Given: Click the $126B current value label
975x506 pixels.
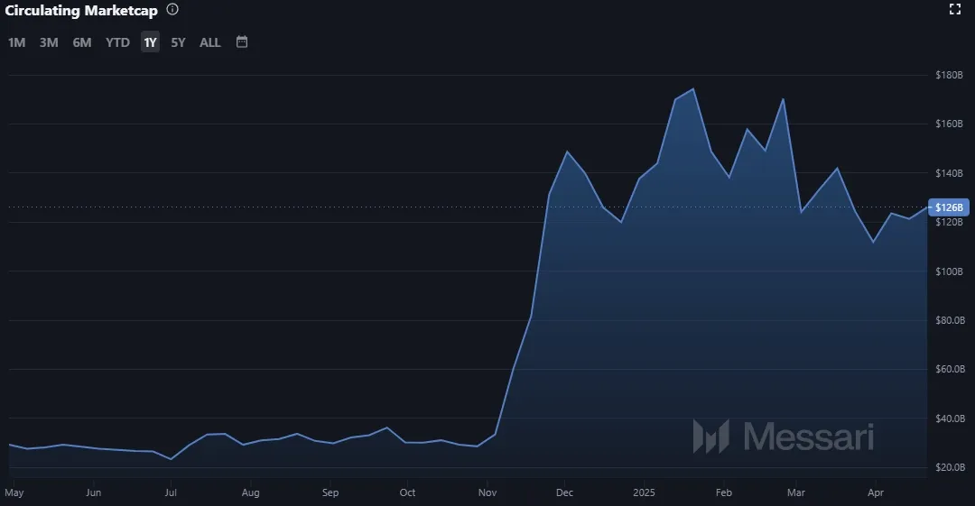Looking at the screenshot, I should tap(948, 207).
